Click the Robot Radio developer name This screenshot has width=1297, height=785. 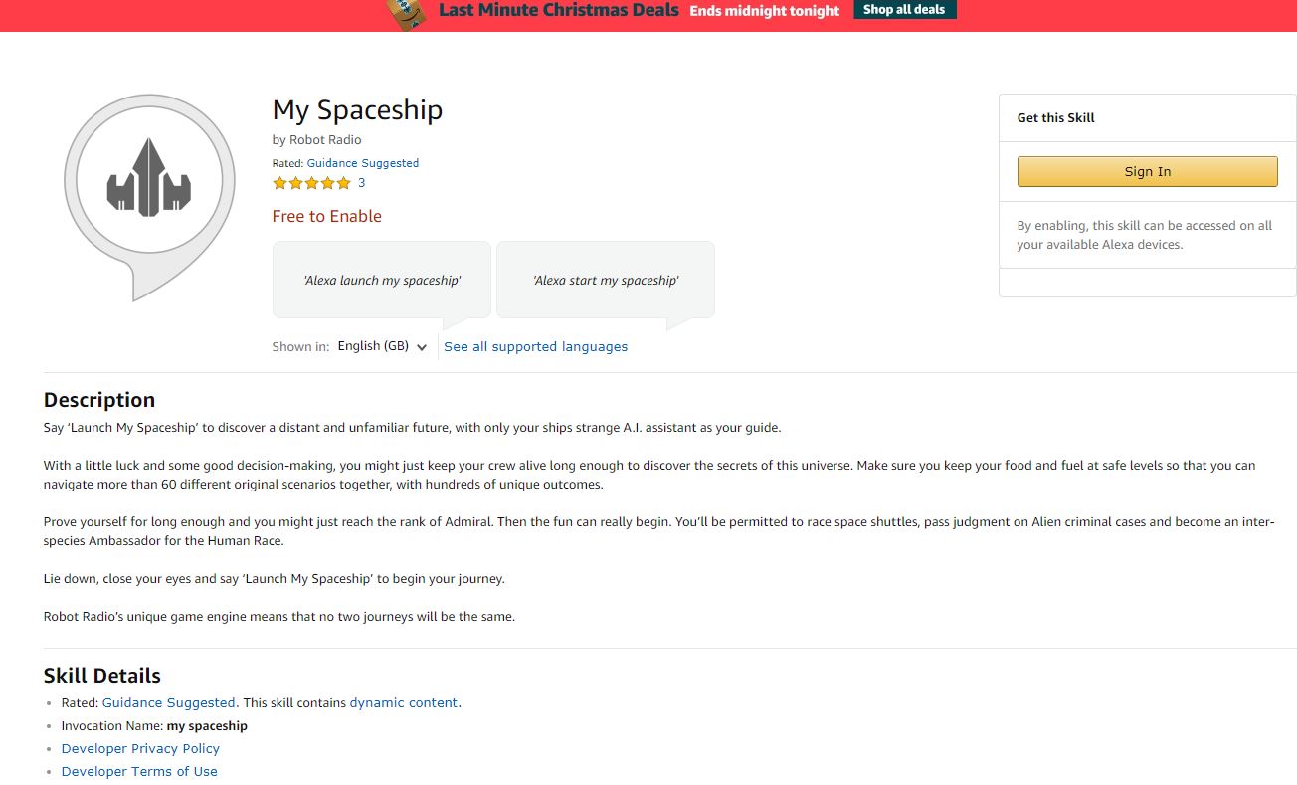tap(325, 140)
